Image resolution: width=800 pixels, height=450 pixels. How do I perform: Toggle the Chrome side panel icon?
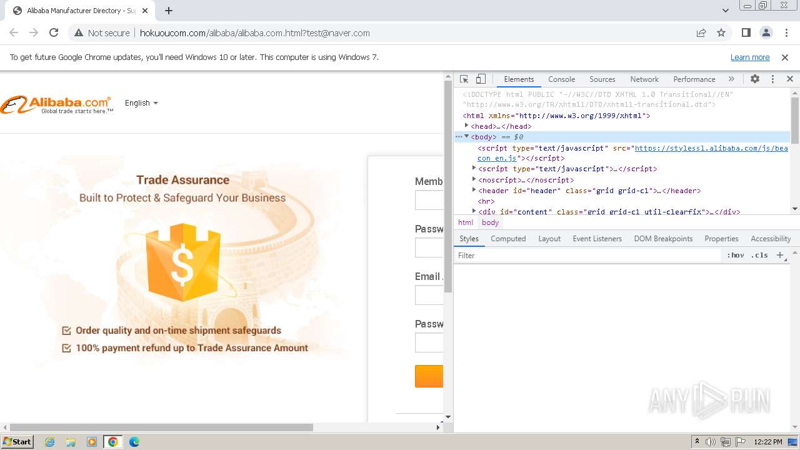pyautogui.click(x=746, y=32)
